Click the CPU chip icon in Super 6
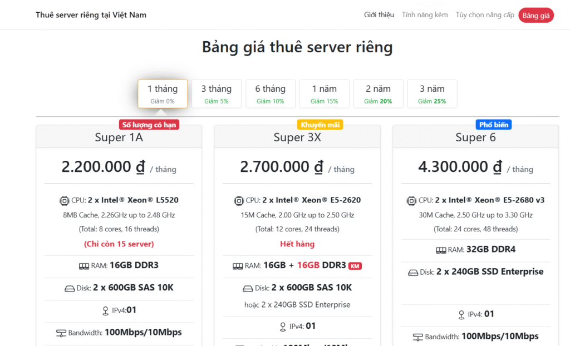The height and width of the screenshot is (346, 570). [x=411, y=200]
